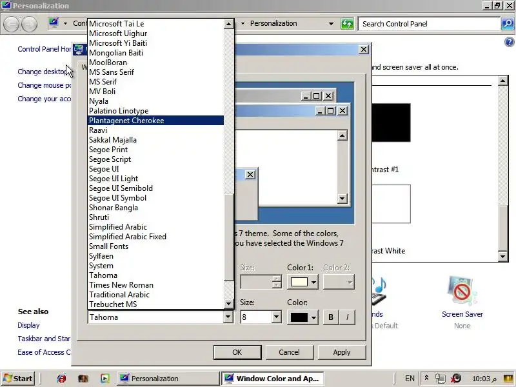The width and height of the screenshot is (516, 387).
Task: Select Traditional Arabic font
Action: pos(156,295)
